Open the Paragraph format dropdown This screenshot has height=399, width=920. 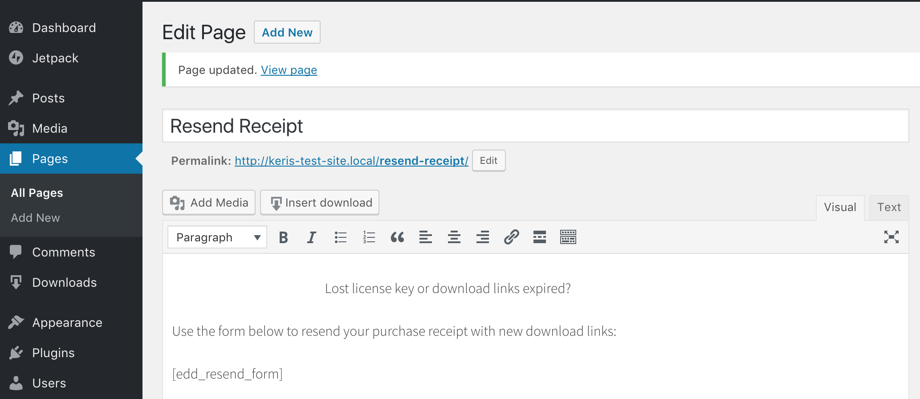217,237
